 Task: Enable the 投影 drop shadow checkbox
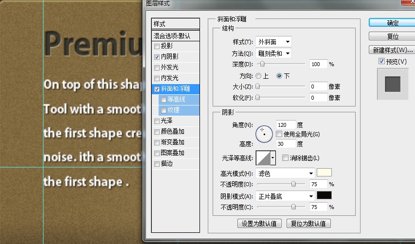[x=157, y=46]
